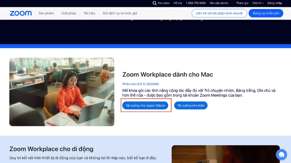
Task: Click Đăng ký miễn phí button
Action: [266, 13]
